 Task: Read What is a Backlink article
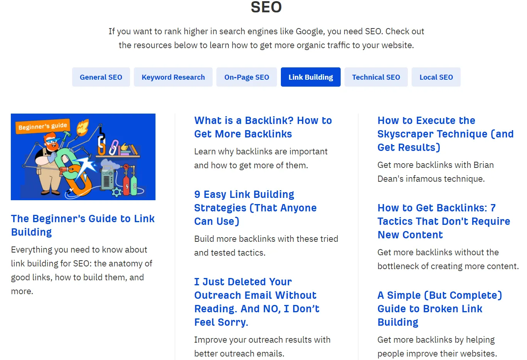pos(263,127)
